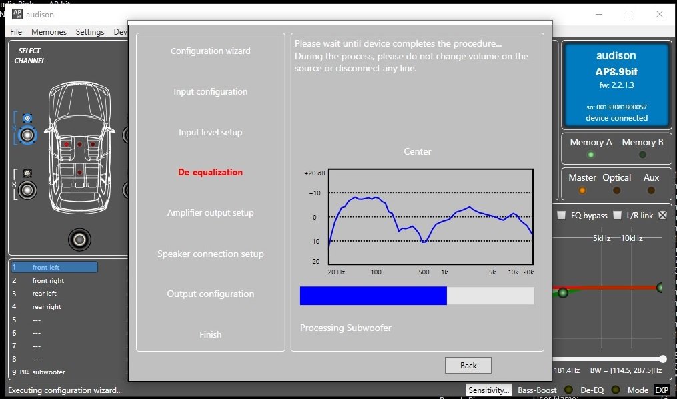
Task: Open the Memories menu
Action: point(49,31)
